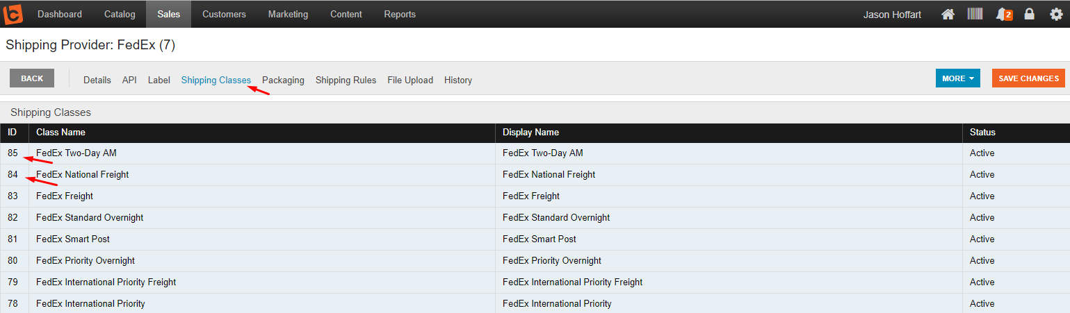The image size is (1070, 313).
Task: Open the History tab
Action: 458,80
